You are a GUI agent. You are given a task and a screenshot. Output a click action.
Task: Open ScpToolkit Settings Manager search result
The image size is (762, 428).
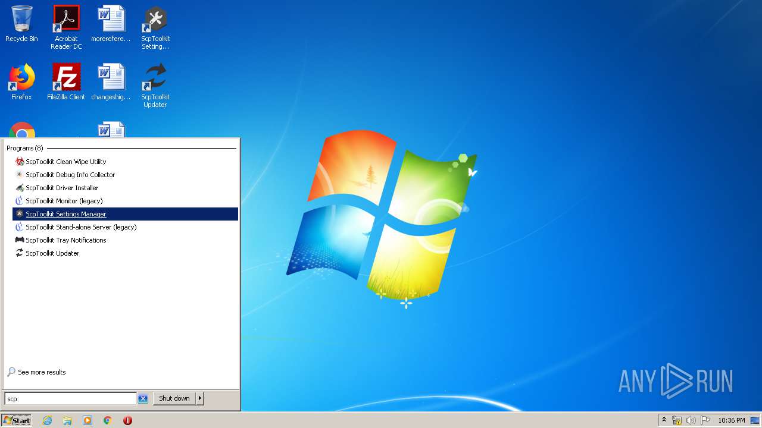125,214
